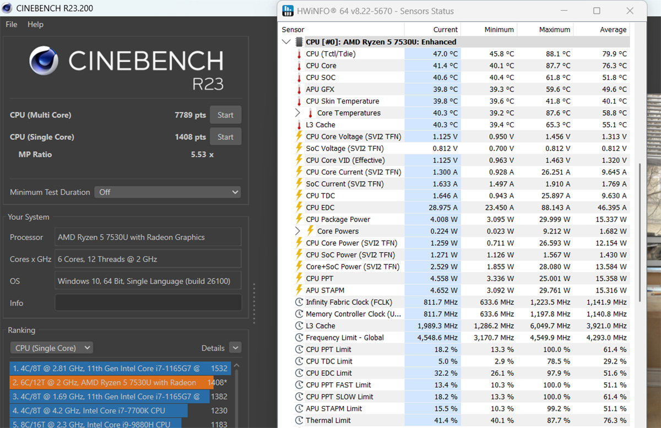Click the Details label in Ranking

coord(213,348)
